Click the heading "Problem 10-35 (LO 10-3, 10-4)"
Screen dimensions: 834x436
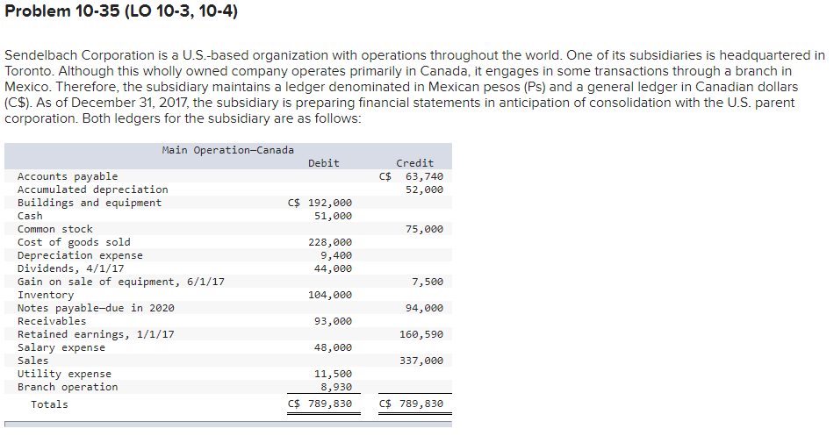(121, 11)
